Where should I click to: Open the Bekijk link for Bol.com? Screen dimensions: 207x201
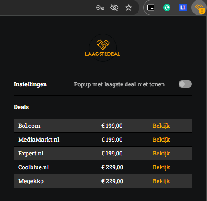pyautogui.click(x=161, y=126)
